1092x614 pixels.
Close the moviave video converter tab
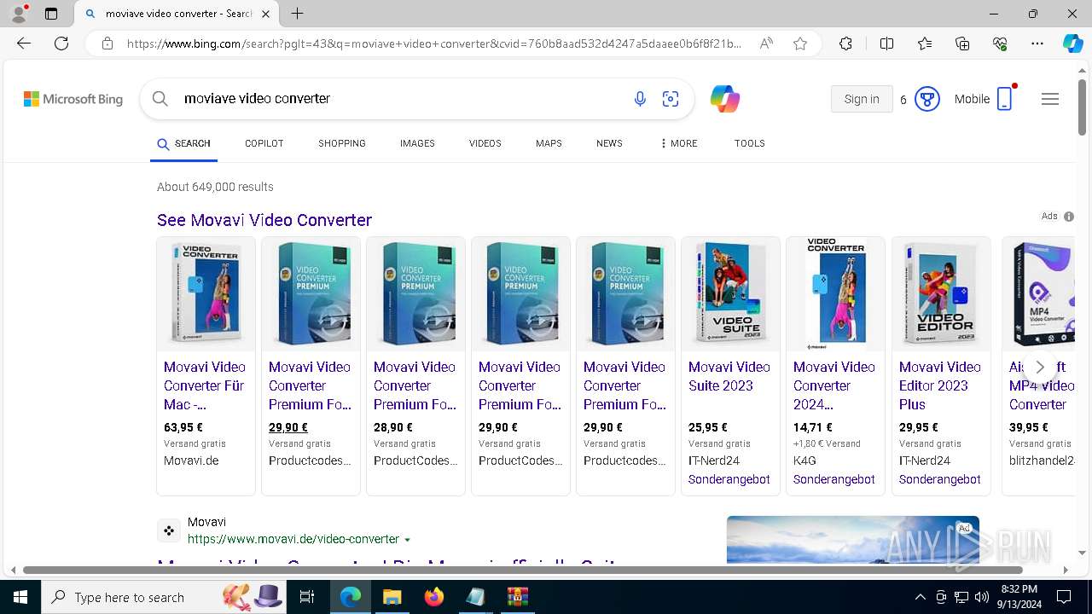coord(265,14)
